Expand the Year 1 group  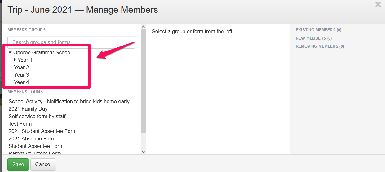point(15,60)
